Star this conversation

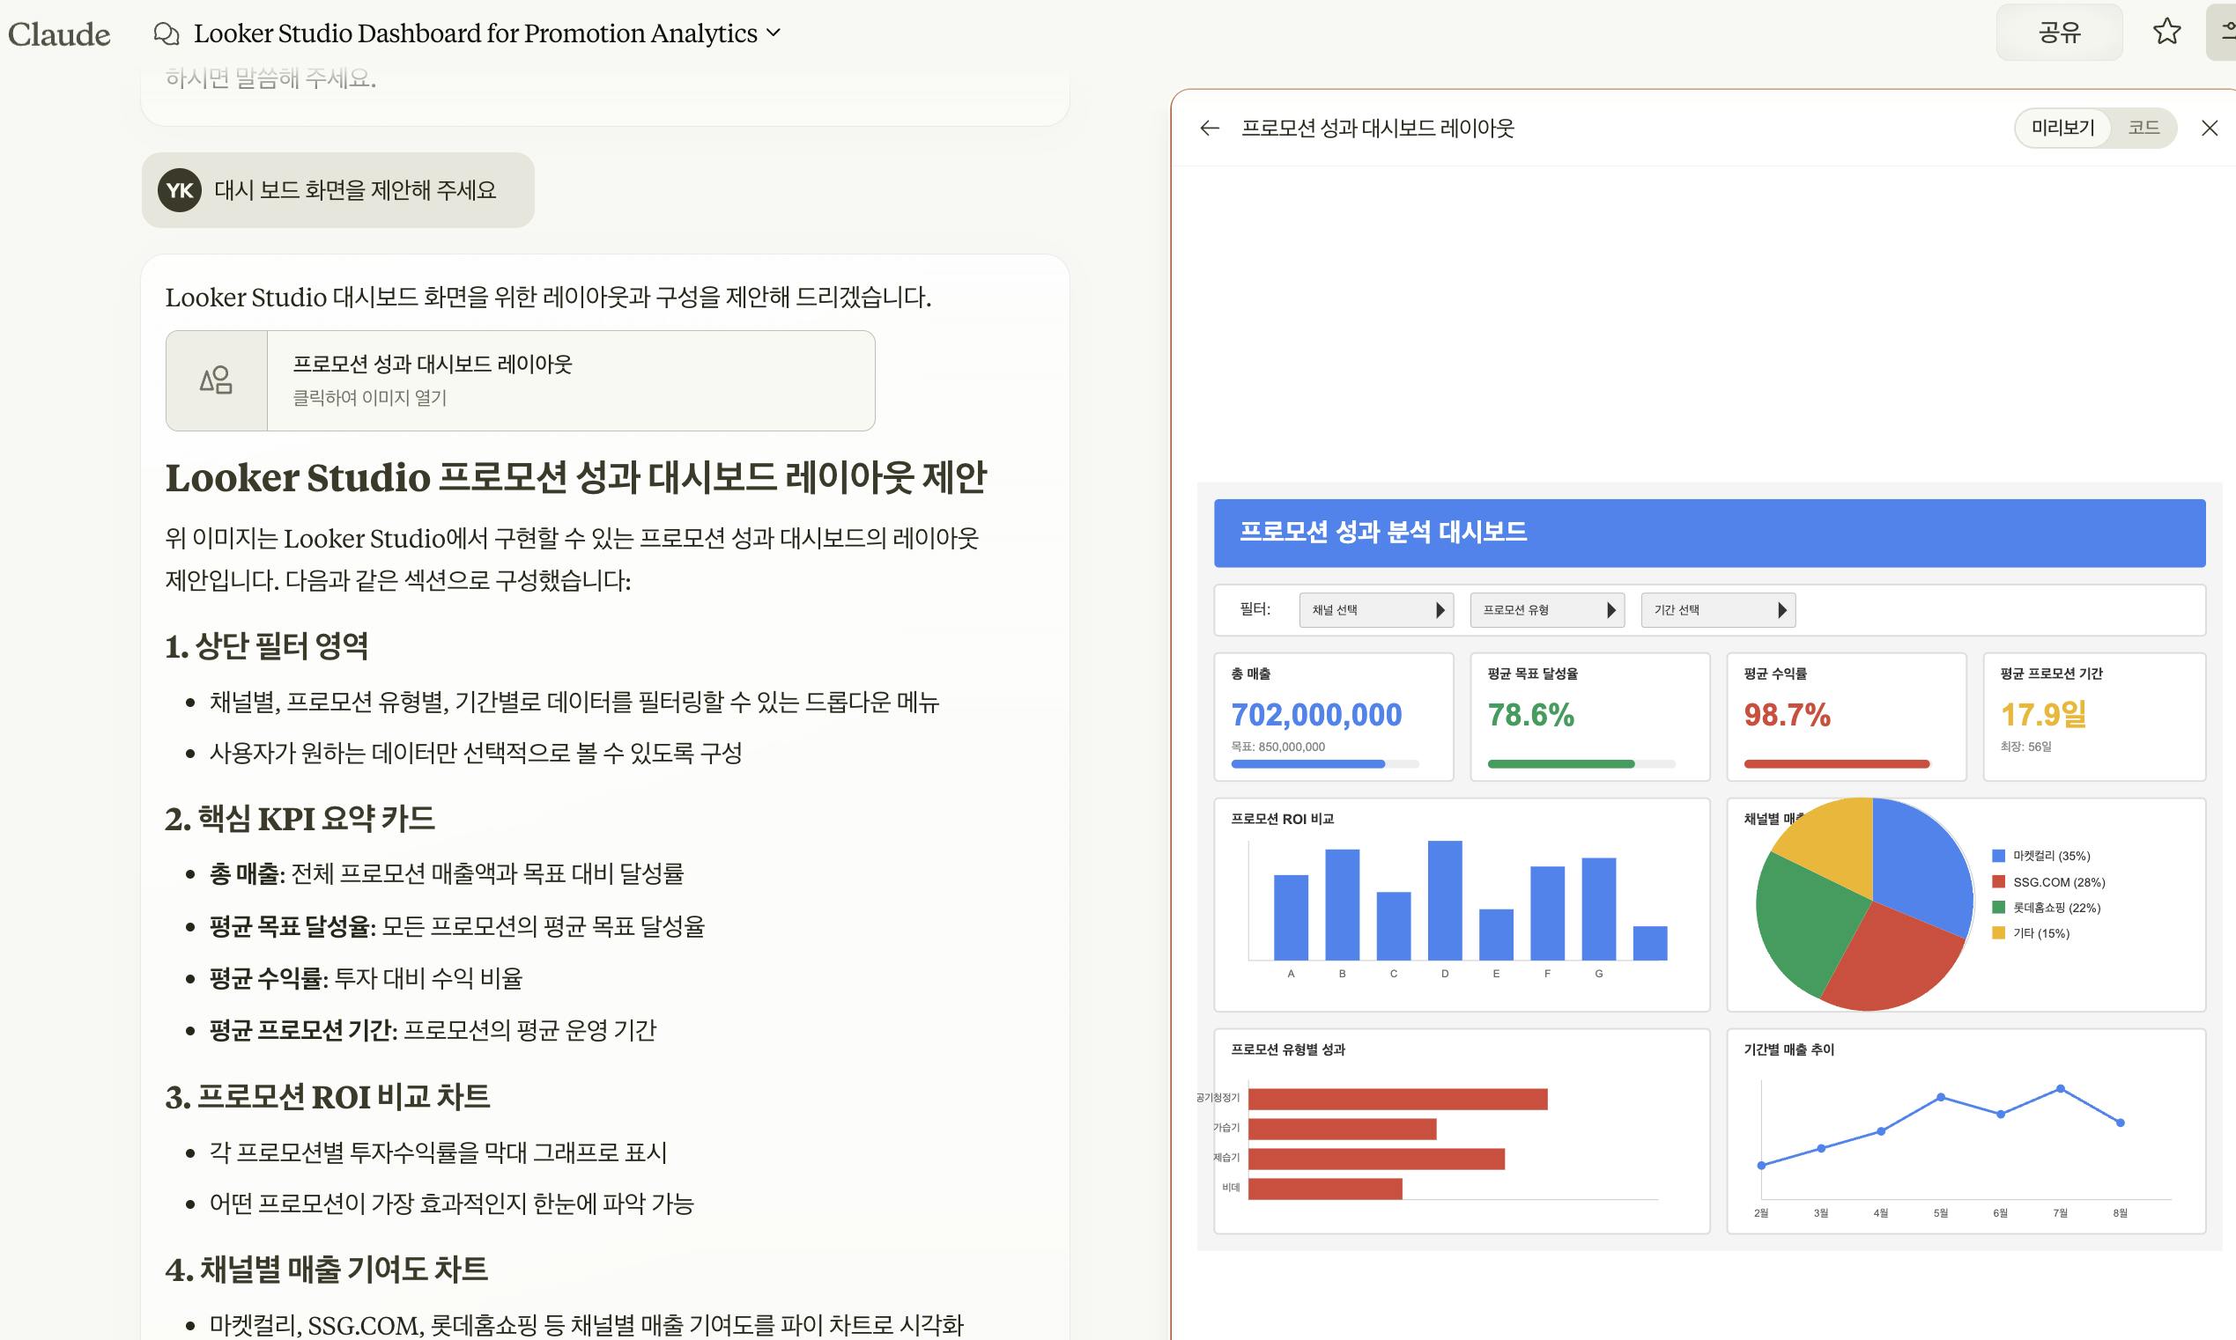point(2166,33)
